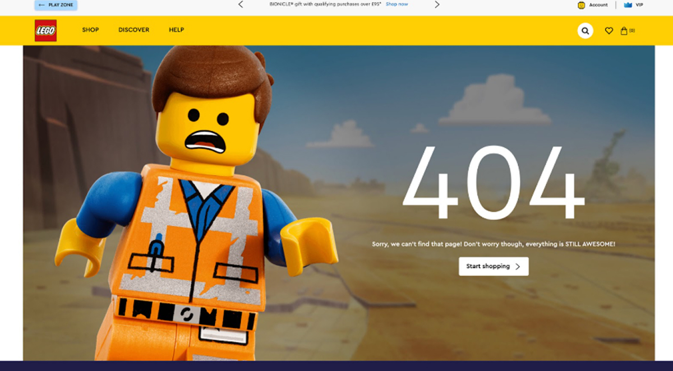
Task: Open the VIP link
Action: (x=639, y=5)
